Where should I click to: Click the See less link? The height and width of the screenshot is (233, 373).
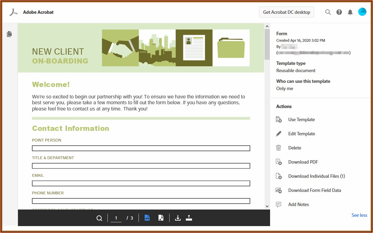(x=359, y=215)
